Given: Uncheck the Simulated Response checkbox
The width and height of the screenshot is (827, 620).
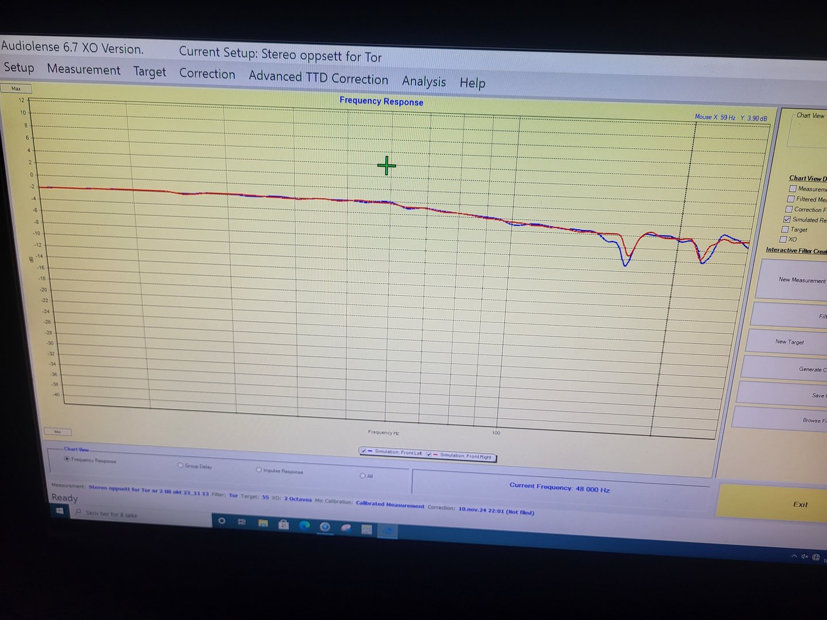Looking at the screenshot, I should click(x=787, y=219).
